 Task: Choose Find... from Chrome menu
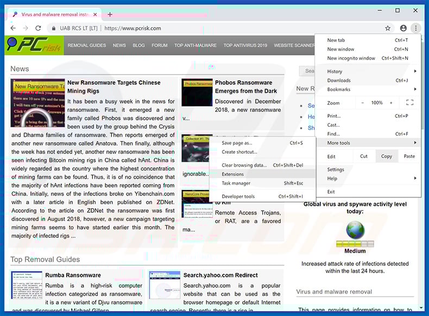(368, 134)
